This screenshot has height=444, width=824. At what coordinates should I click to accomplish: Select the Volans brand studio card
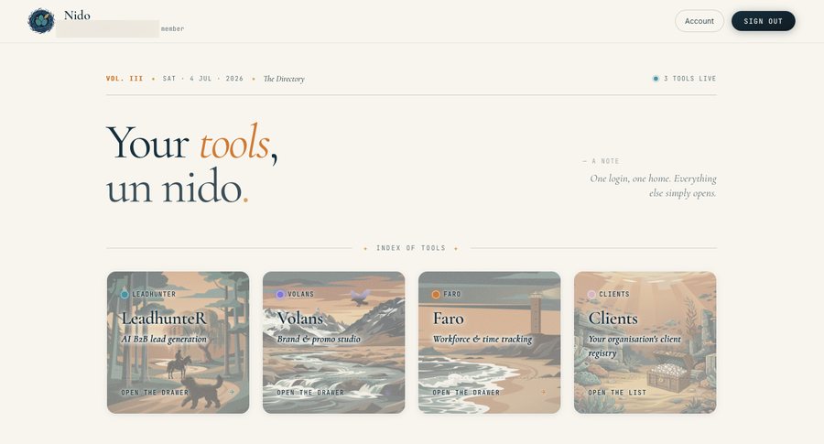click(333, 342)
